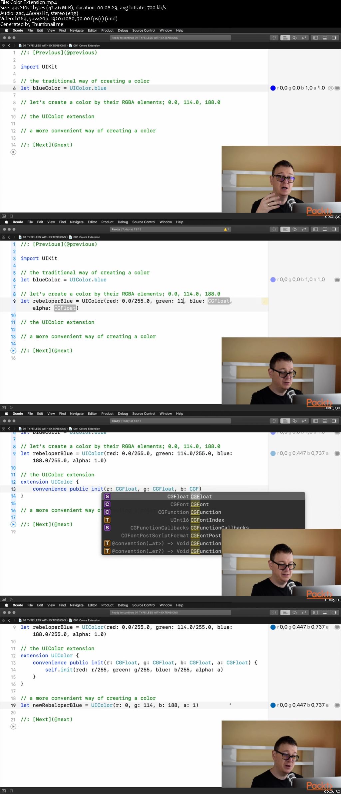Toggle the inspector panel in the 00:01:50 frame toolbar

(334, 38)
